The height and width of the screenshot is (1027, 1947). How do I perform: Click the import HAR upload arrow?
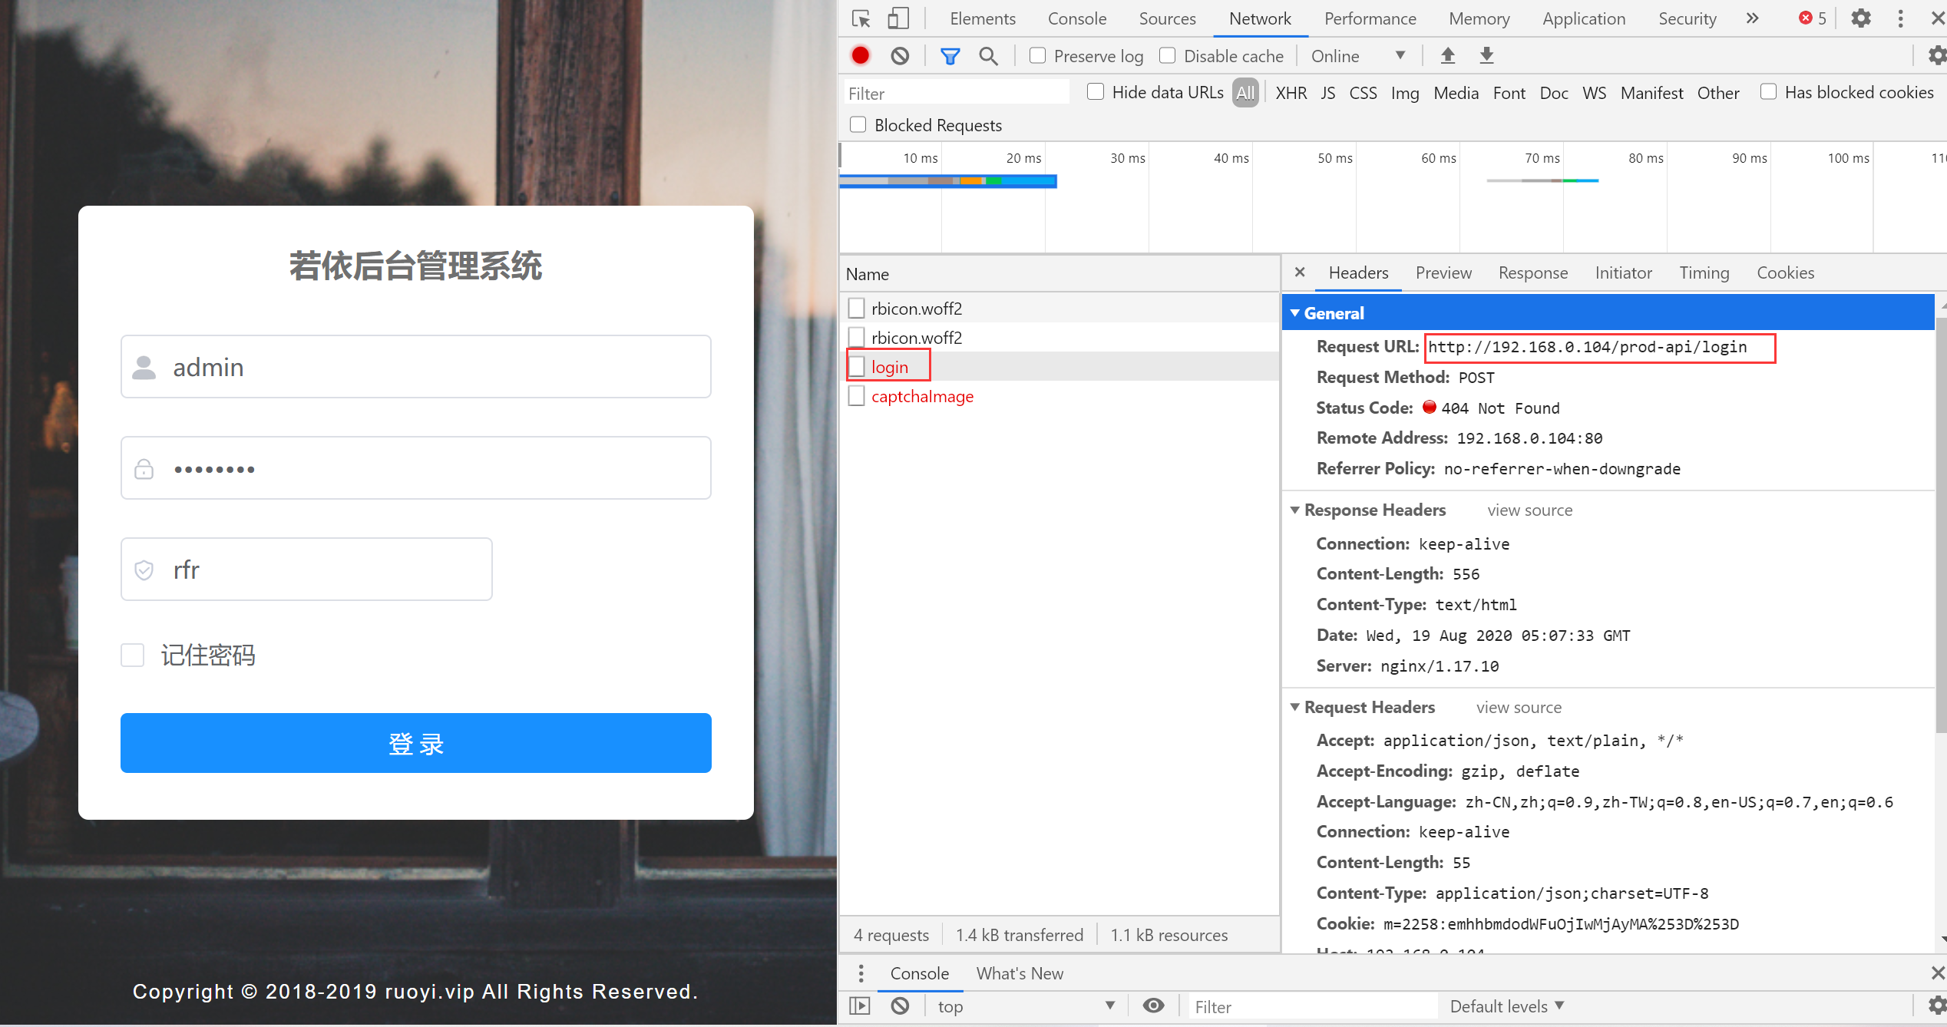click(x=1447, y=55)
